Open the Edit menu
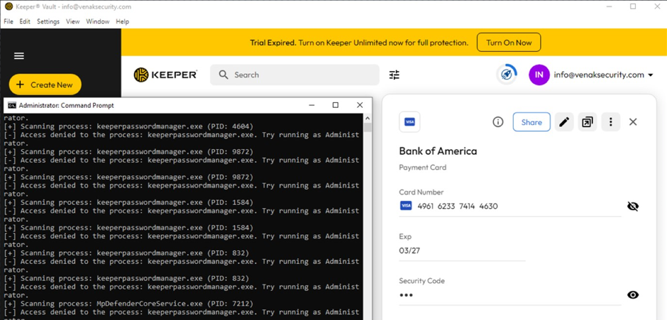 click(x=24, y=21)
